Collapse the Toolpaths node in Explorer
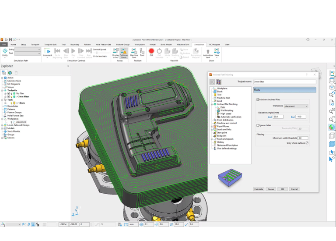336x241 pixels. point(2,90)
